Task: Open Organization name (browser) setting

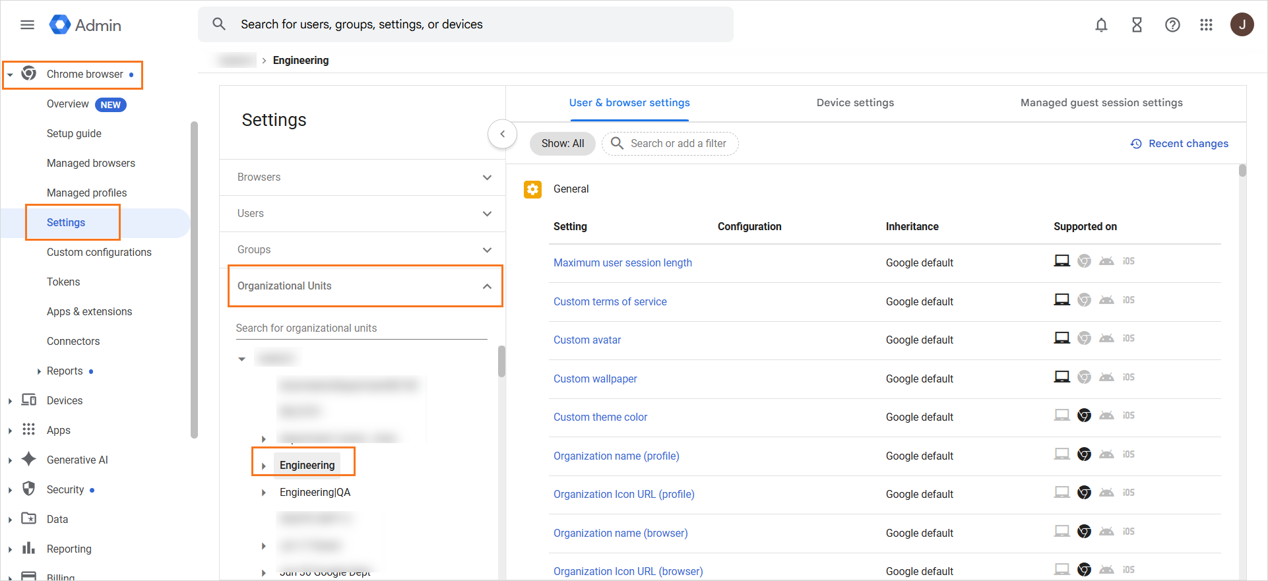Action: (621, 533)
